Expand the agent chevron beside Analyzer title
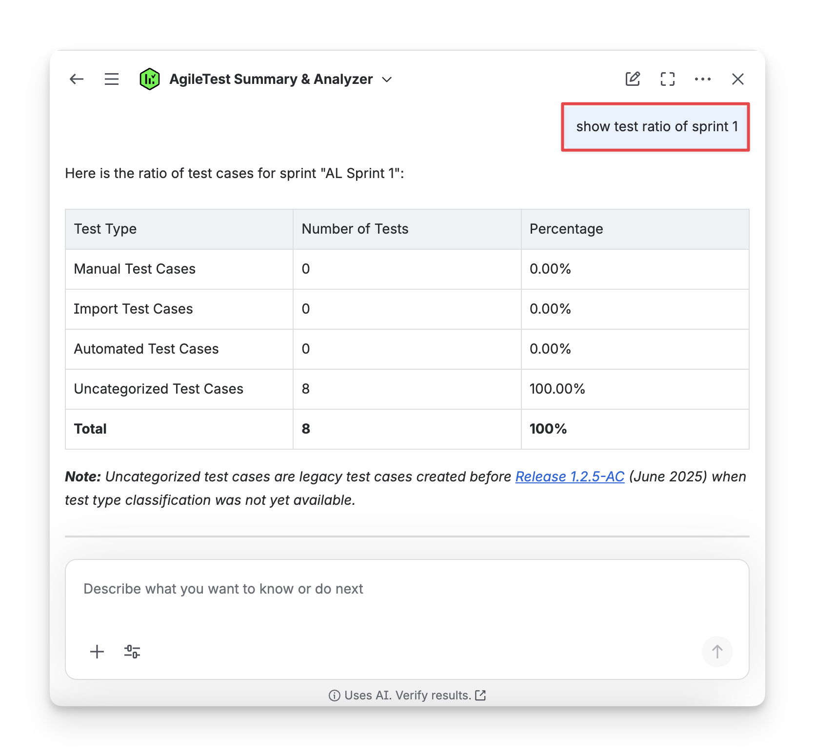The width and height of the screenshot is (815, 756). click(387, 80)
